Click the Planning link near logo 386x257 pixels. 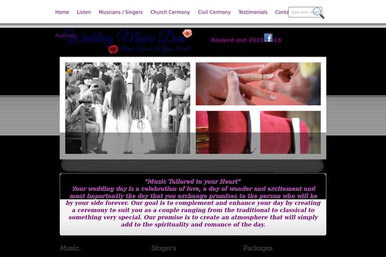(x=65, y=36)
